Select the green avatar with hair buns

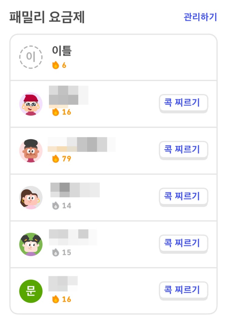(31, 244)
